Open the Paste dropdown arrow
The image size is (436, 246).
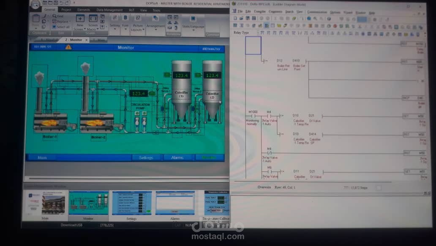point(36,28)
